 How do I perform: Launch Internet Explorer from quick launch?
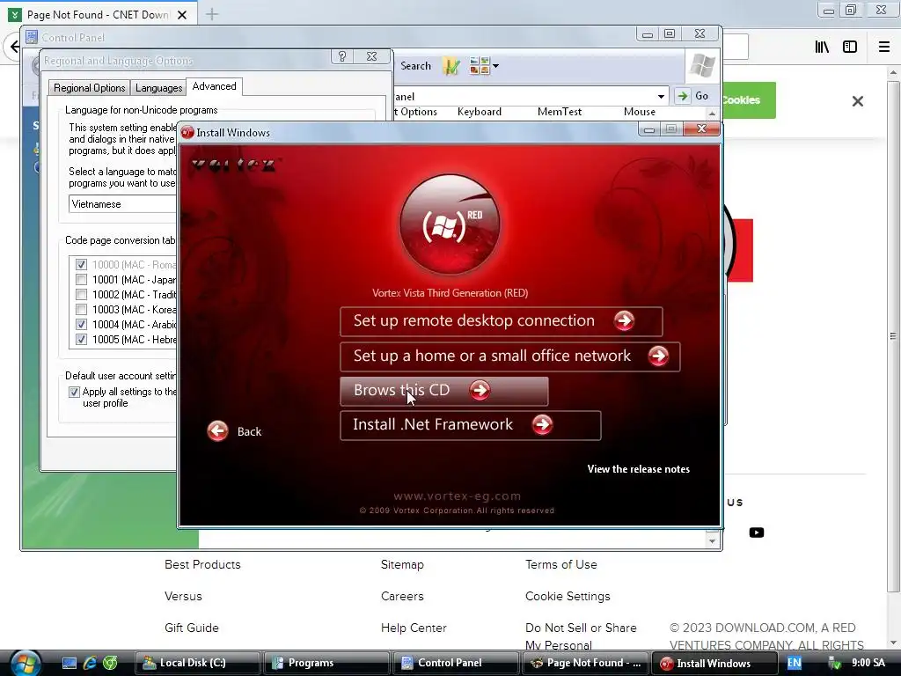point(90,663)
